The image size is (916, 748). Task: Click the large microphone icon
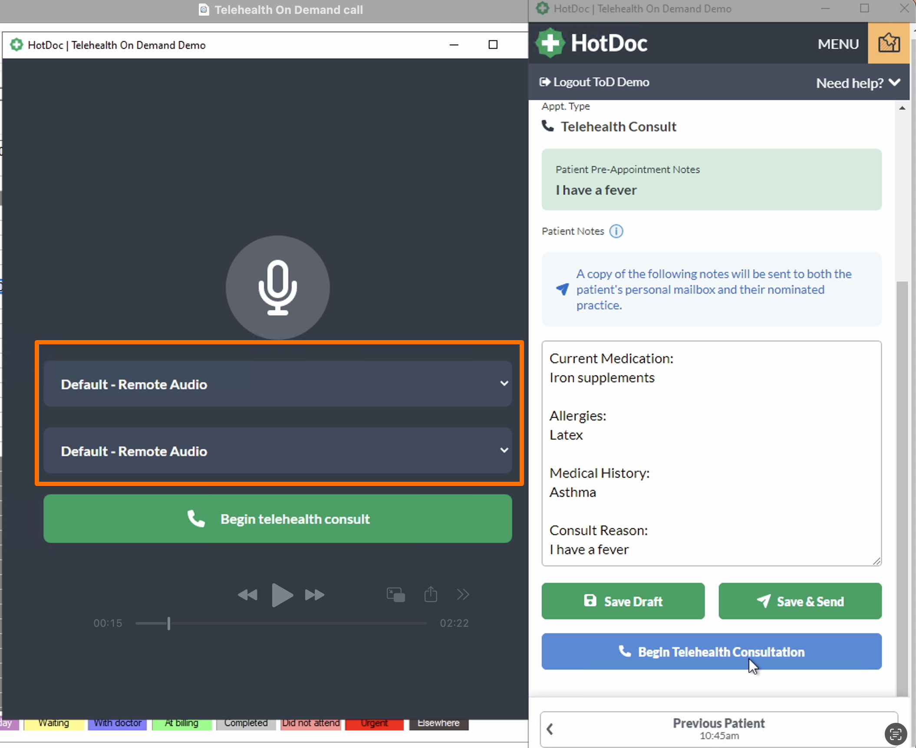(277, 288)
